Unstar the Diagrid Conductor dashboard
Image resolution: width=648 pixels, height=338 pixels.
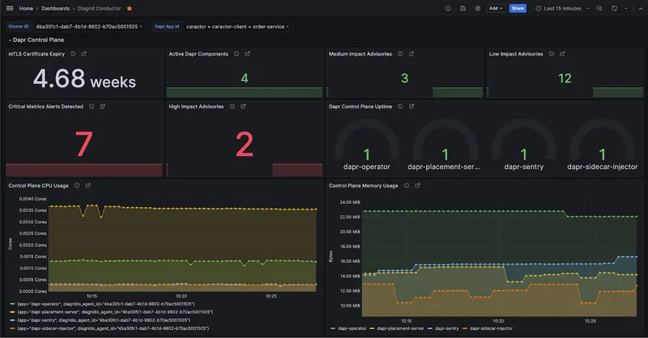[130, 8]
